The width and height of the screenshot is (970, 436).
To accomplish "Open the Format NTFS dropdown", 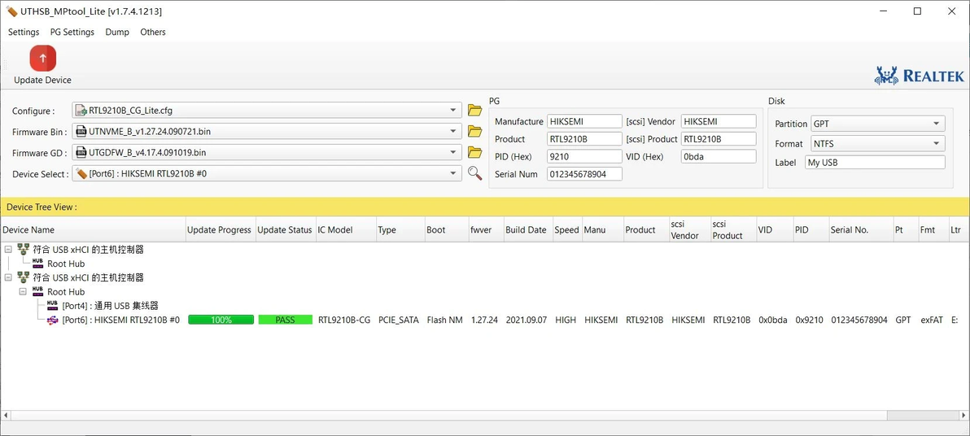I will coord(878,143).
